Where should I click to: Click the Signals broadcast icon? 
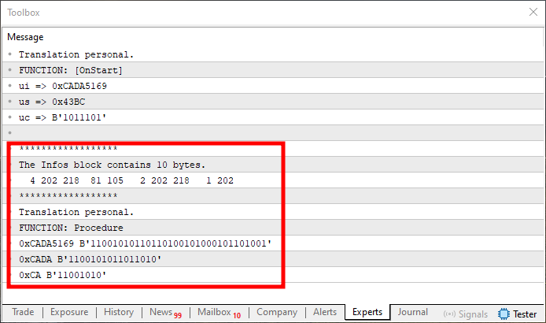click(449, 314)
